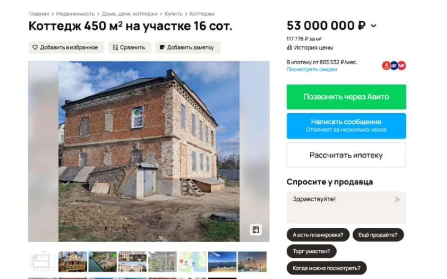Image resolution: width=447 pixels, height=279 pixels.
Task: Open the map thumbnail in the gallery
Action: [192, 261]
